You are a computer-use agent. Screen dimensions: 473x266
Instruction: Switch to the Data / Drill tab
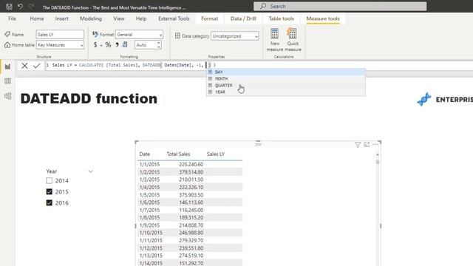click(x=243, y=18)
